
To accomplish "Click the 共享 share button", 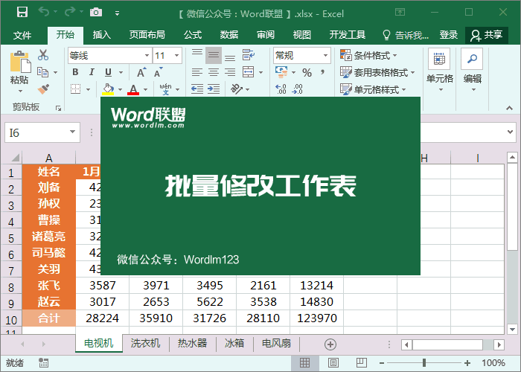I will coord(487,35).
